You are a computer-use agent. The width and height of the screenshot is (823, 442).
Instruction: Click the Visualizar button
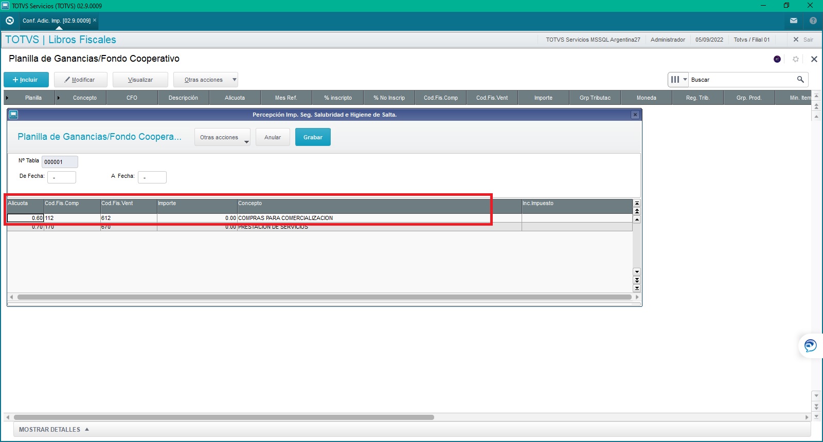(x=140, y=80)
